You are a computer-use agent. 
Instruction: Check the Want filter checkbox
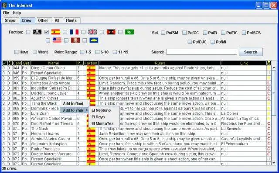click(35, 52)
